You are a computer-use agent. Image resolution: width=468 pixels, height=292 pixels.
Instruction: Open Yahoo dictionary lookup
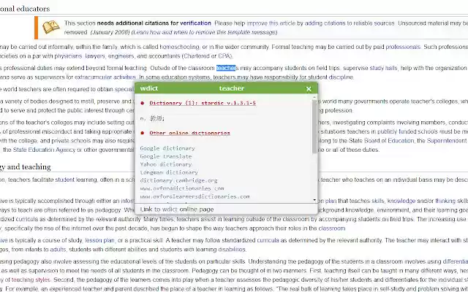(x=166, y=164)
